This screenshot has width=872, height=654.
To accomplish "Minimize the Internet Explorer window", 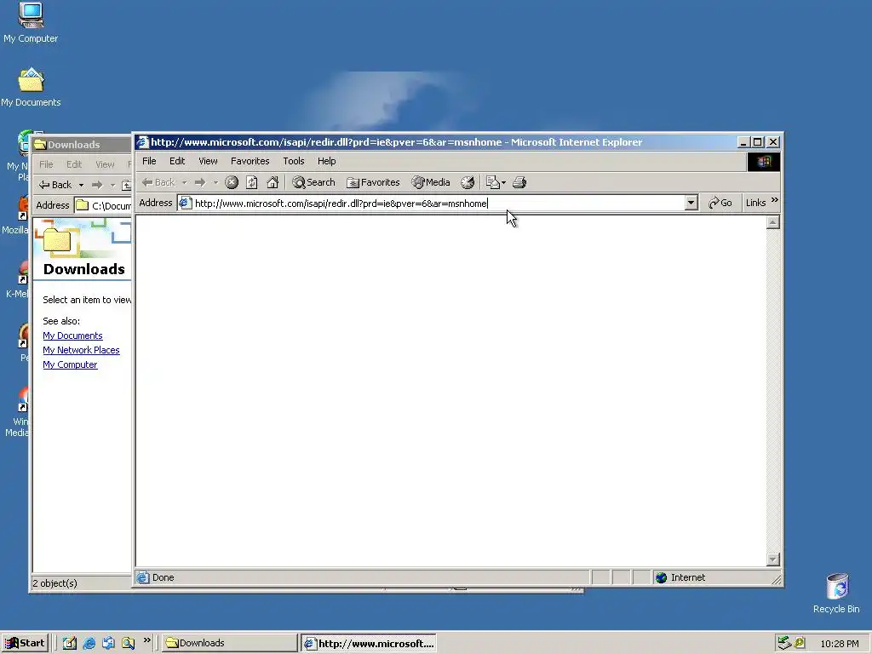I will point(743,142).
